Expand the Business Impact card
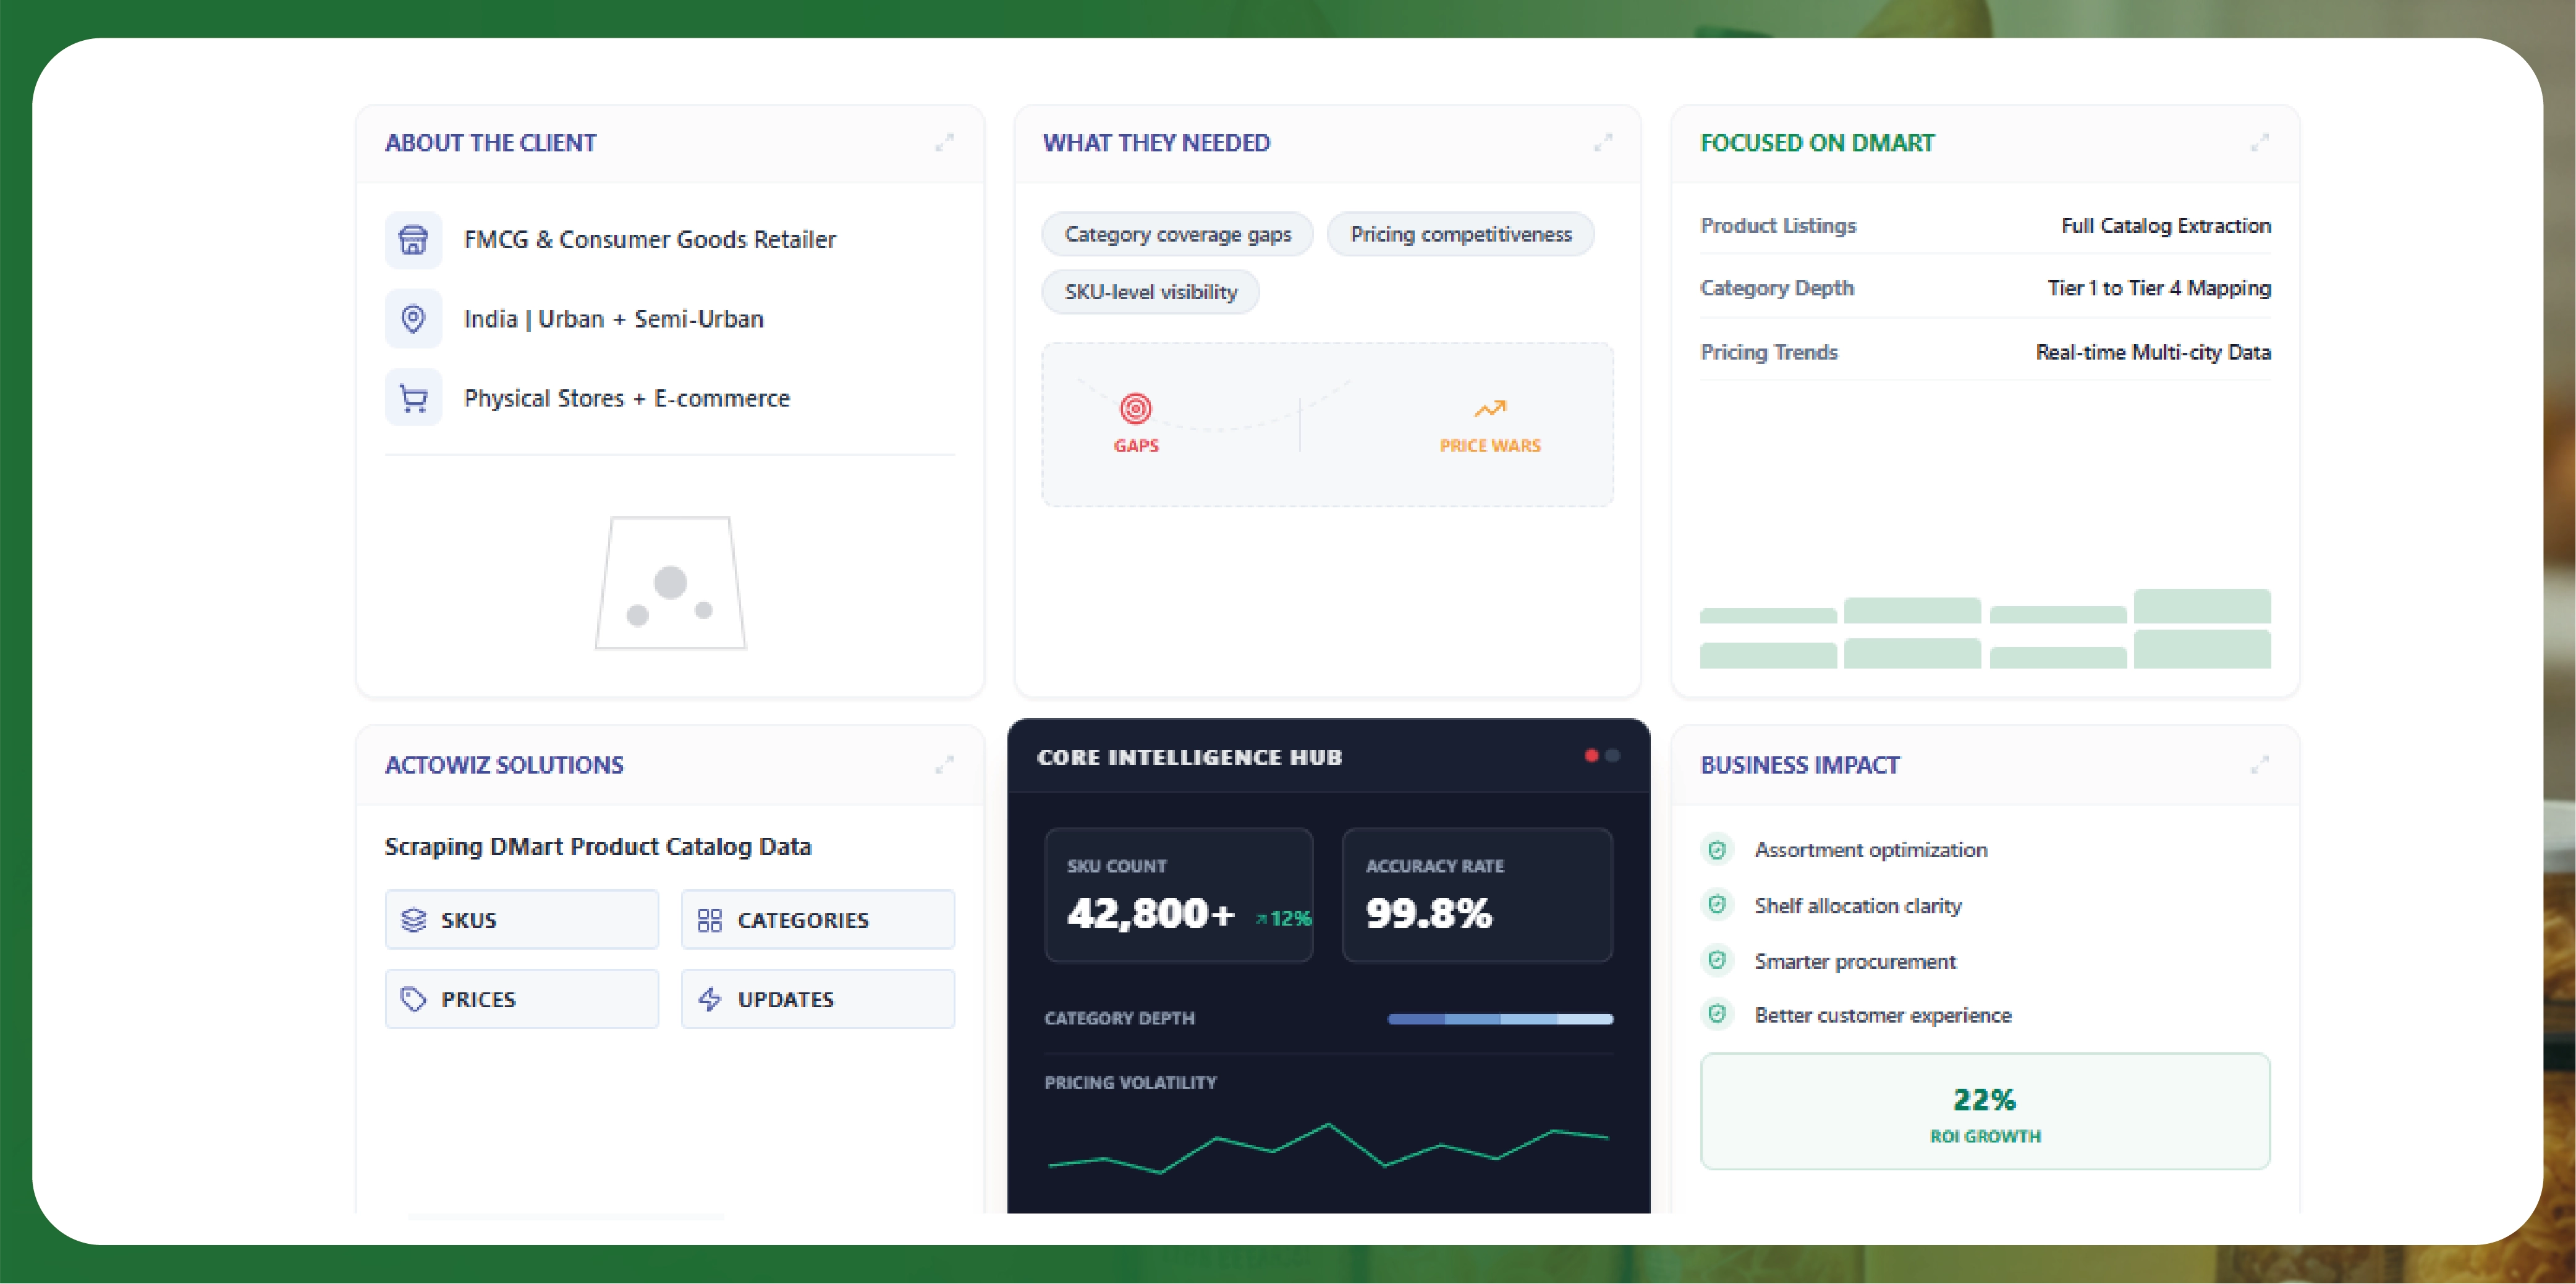2576x1284 pixels. pyautogui.click(x=2259, y=765)
